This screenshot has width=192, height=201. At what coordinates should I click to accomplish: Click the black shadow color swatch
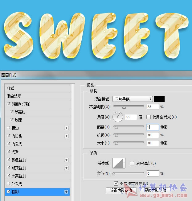point(159,99)
